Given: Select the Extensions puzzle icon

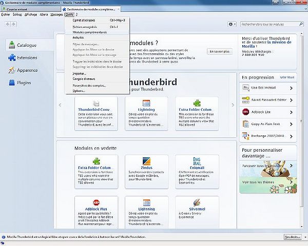Looking at the screenshot, I should [12, 57].
